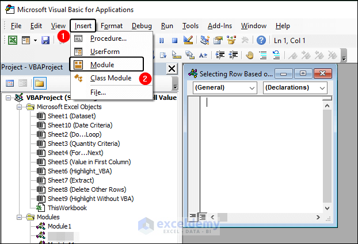Image resolution: width=358 pixels, height=244 pixels.
Task: Open the Object Browser from the toolbar icon
Action: (x=231, y=40)
